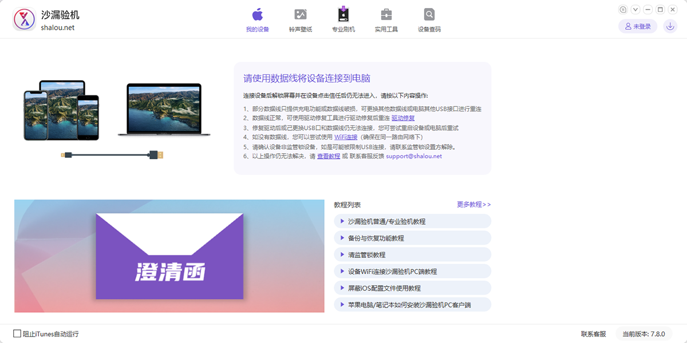Open the 备份与恢复功能教程 entry
687x343 pixels.
(x=412, y=238)
